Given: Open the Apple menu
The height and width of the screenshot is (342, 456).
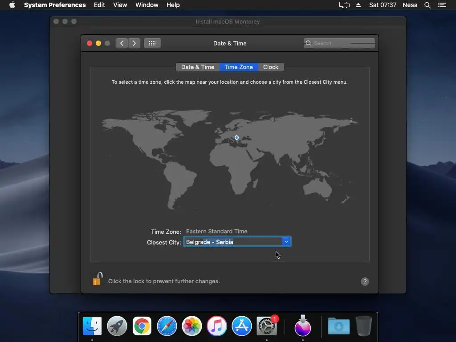Looking at the screenshot, I should coord(12,5).
